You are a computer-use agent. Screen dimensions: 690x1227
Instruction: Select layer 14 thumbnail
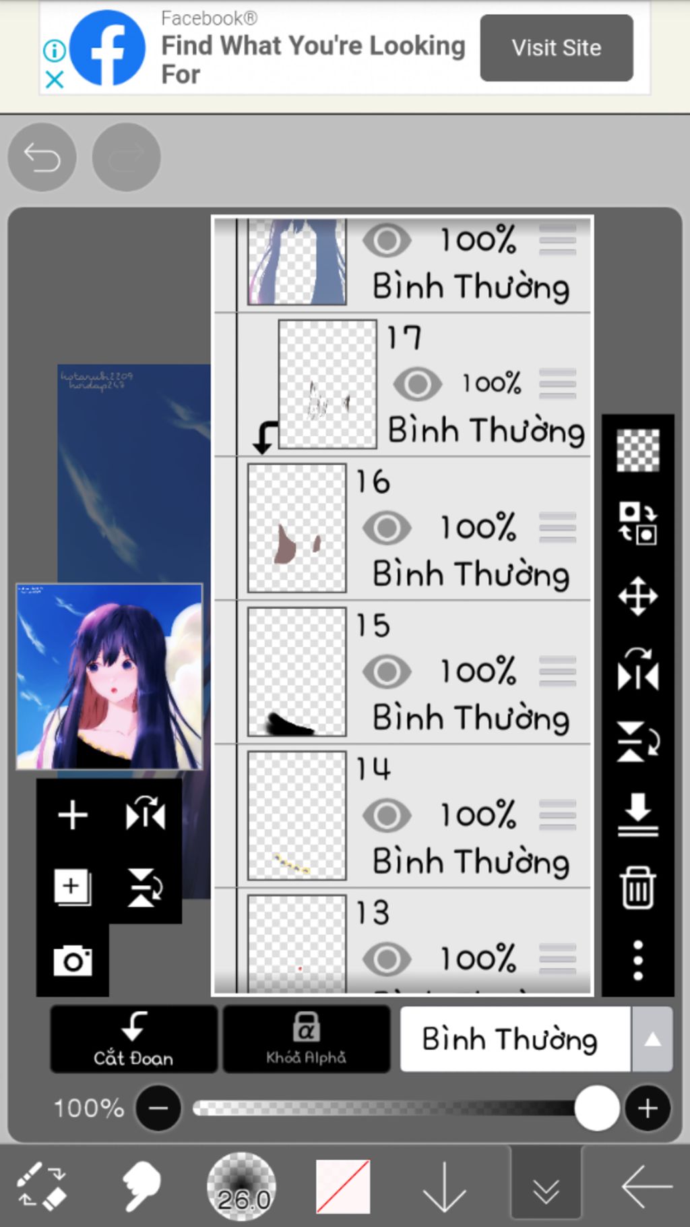297,816
